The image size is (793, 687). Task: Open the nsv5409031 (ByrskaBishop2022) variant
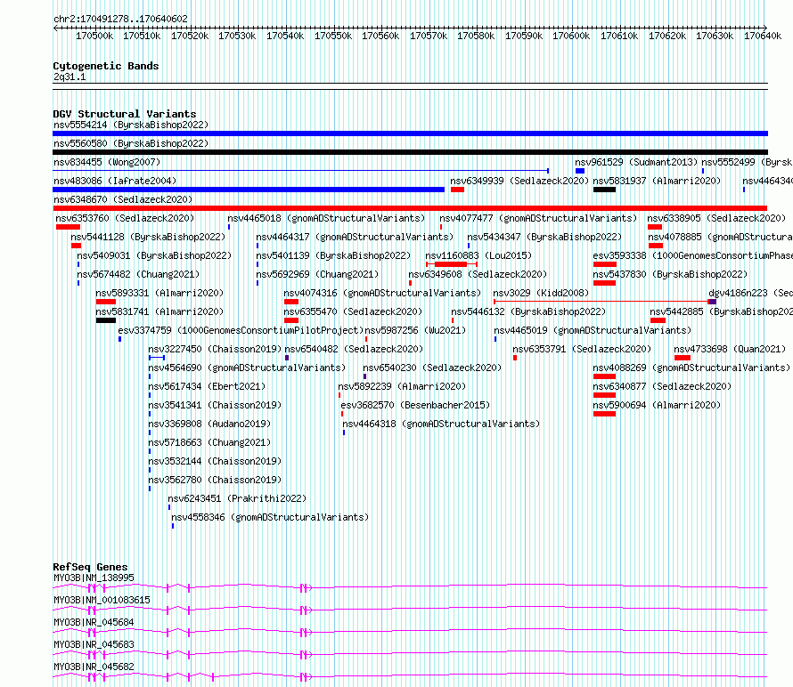click(x=154, y=255)
